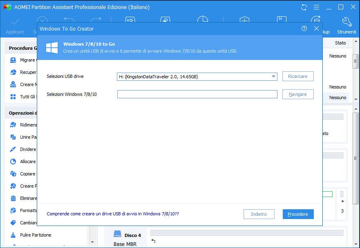Click the AOMEI app logo in title bar
The image size is (360, 248).
coord(7,7)
